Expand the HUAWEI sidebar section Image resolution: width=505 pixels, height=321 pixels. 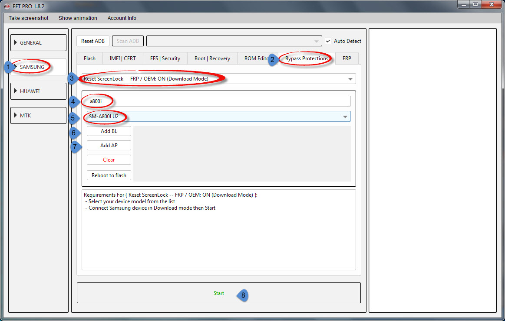tap(38, 91)
